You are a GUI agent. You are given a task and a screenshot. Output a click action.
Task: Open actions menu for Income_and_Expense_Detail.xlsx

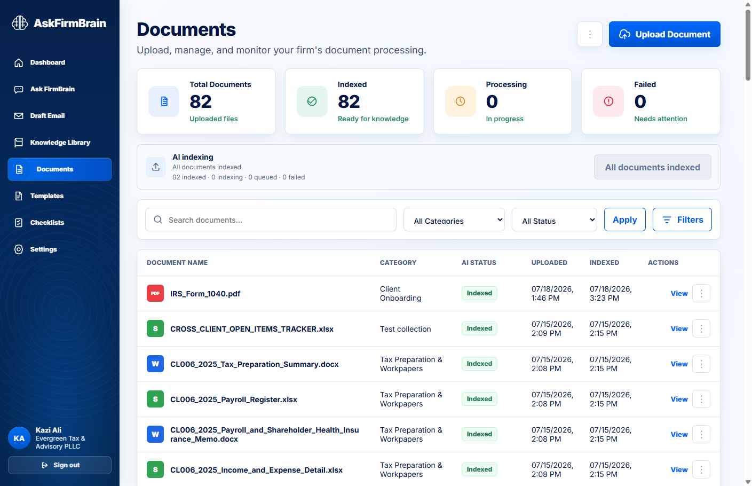point(701,469)
